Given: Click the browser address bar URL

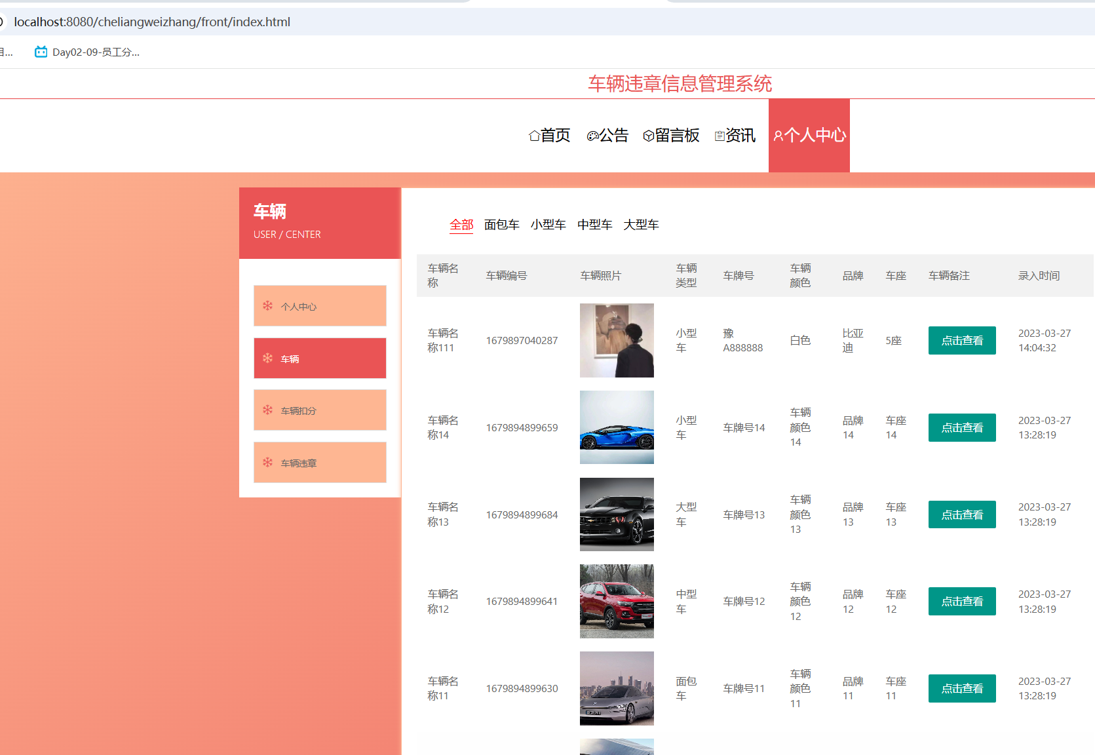Looking at the screenshot, I should (152, 22).
